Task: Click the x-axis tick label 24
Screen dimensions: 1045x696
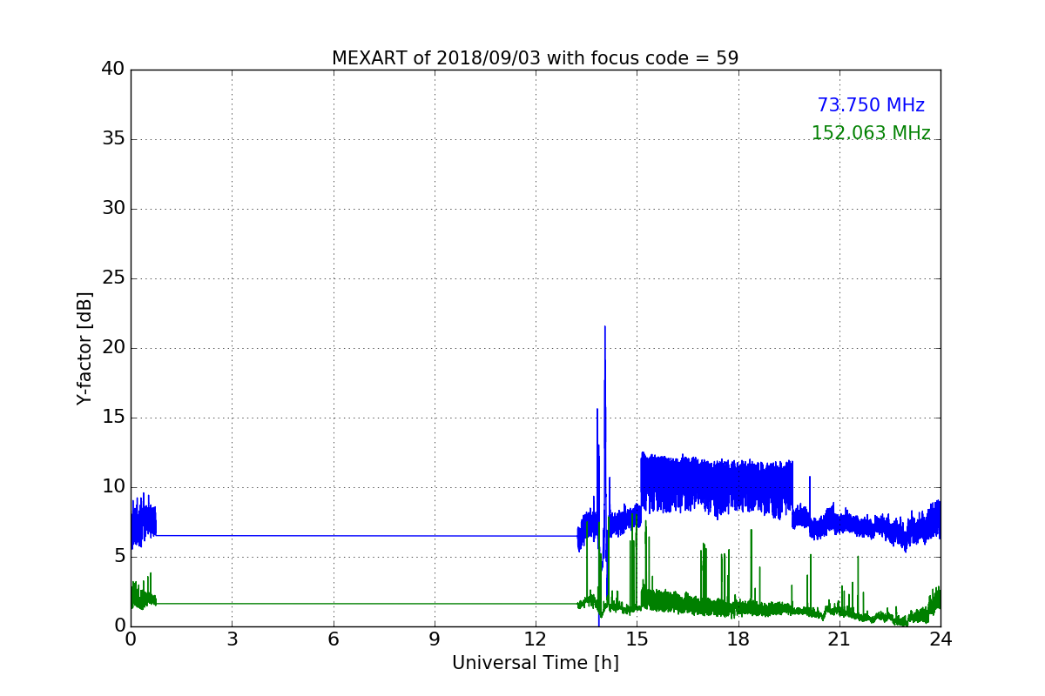Action: coord(940,639)
